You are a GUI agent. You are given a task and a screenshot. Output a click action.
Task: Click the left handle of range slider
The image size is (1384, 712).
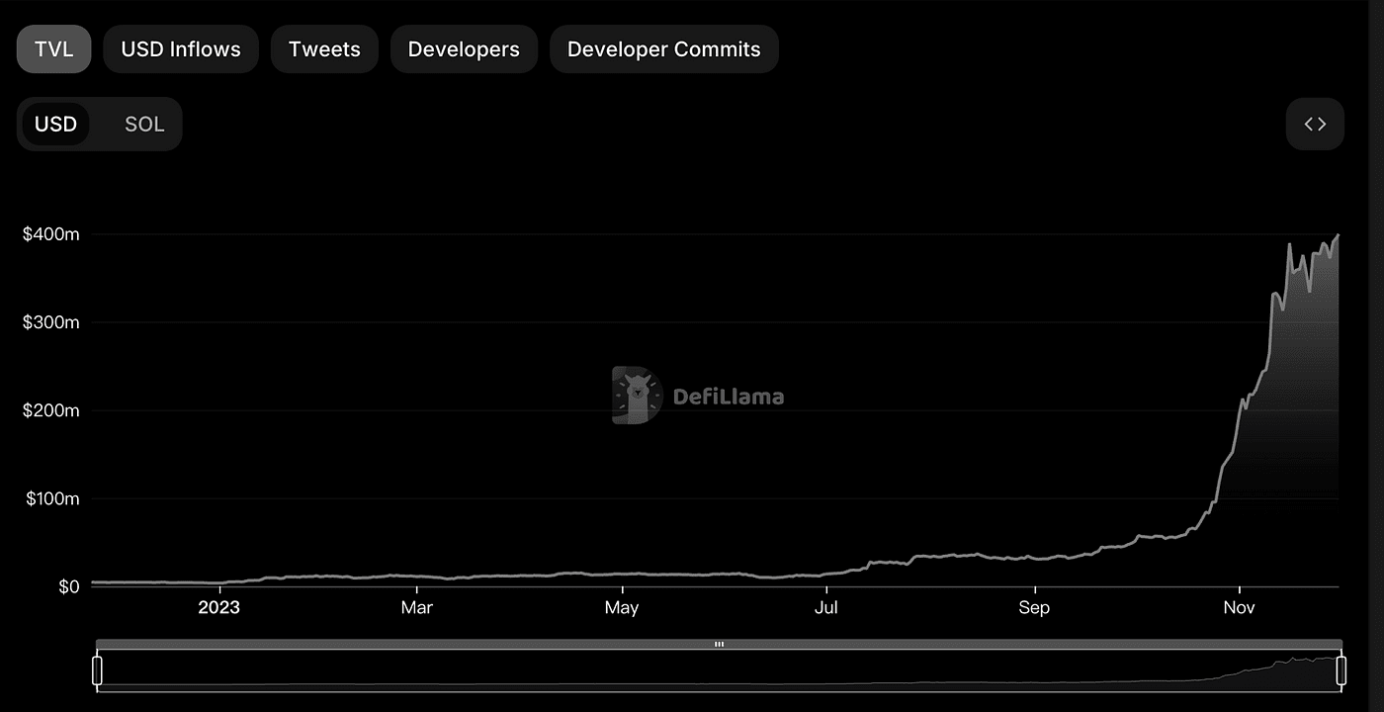(97, 670)
